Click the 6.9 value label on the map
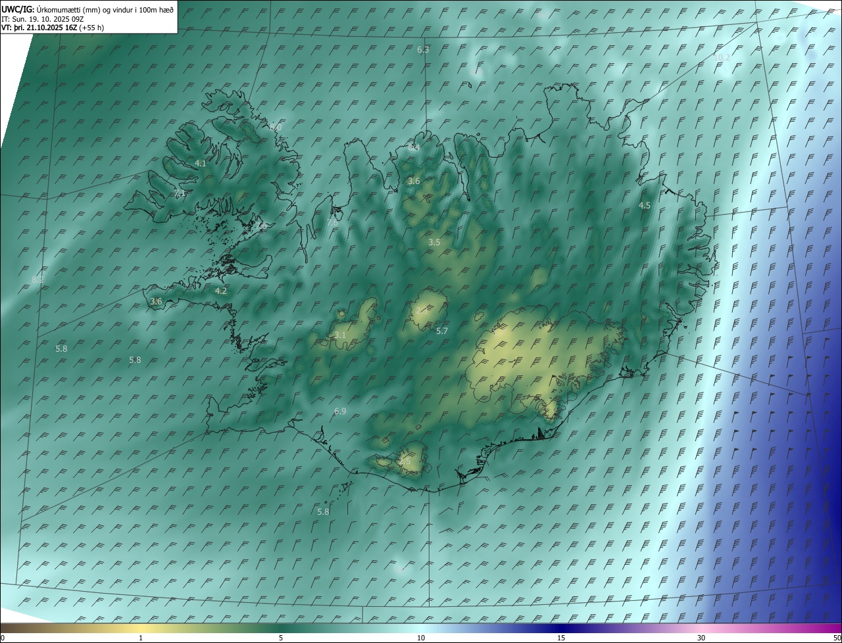The width and height of the screenshot is (842, 643). (x=340, y=412)
